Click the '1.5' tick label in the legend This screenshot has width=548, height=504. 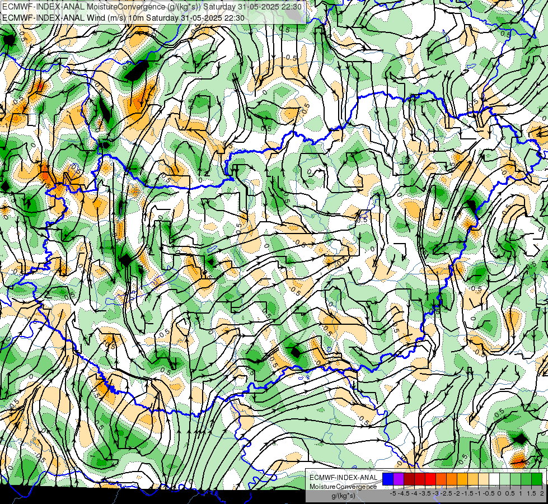[531, 493]
